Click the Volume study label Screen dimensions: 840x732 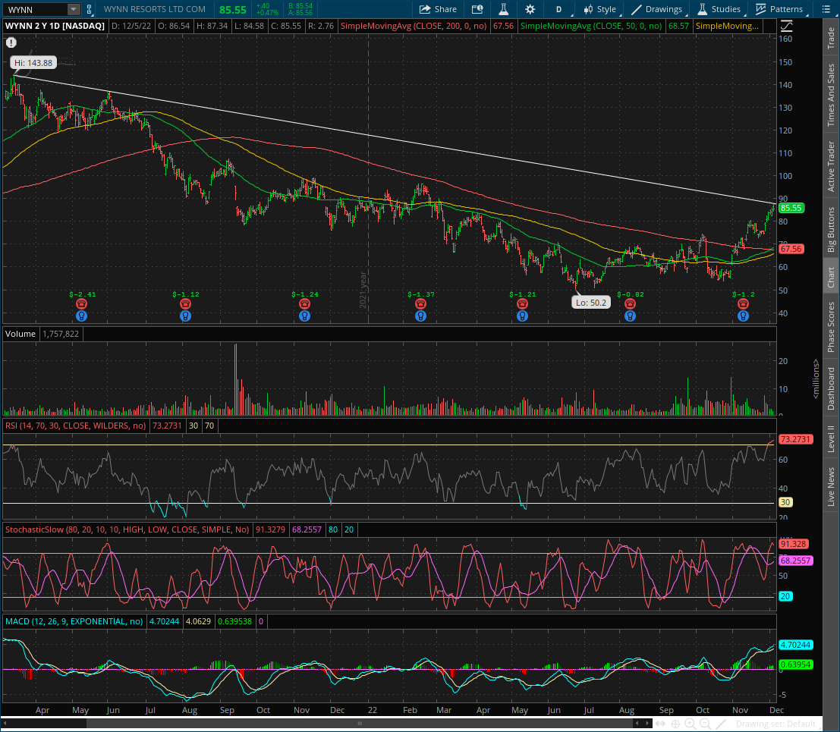[20, 334]
